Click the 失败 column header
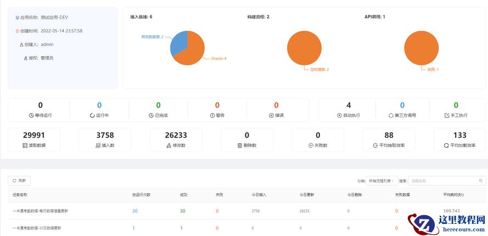 220,195
